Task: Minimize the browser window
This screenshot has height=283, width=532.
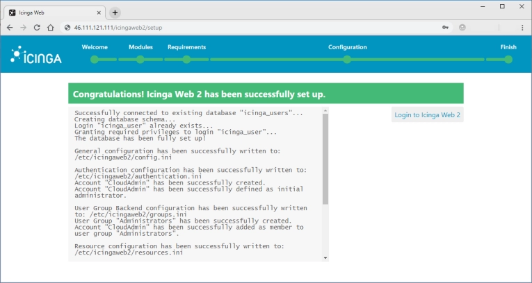Action: pos(483,6)
